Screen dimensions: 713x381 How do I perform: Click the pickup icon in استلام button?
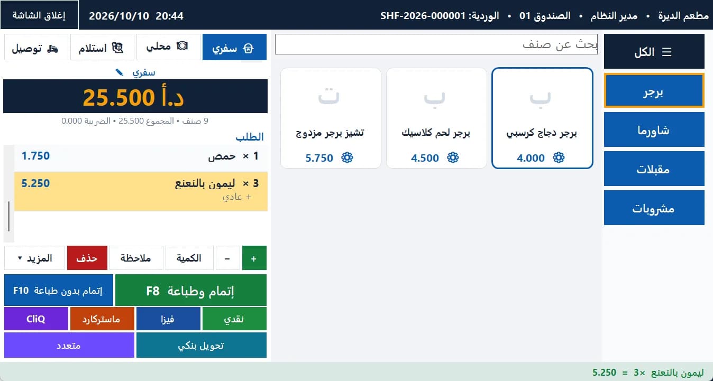pyautogui.click(x=118, y=48)
